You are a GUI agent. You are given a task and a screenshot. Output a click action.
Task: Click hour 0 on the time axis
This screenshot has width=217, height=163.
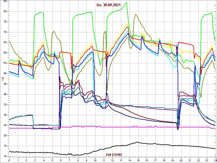9,160
